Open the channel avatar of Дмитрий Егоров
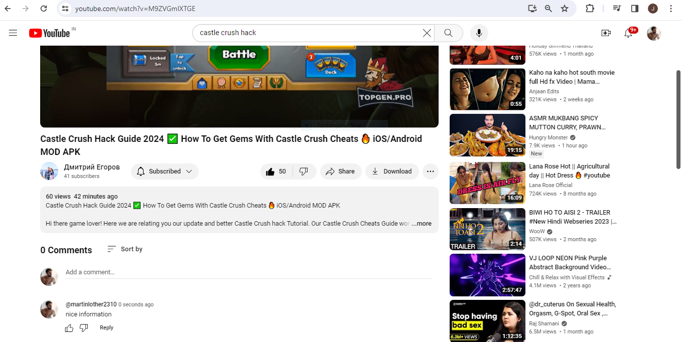Screen dimensions: 682x342 coord(49,171)
